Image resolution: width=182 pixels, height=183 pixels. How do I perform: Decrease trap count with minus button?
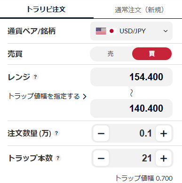[101, 158]
